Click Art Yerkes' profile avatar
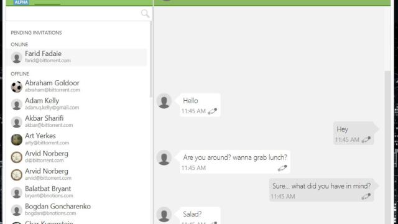This screenshot has height=224, width=398. tap(17, 139)
